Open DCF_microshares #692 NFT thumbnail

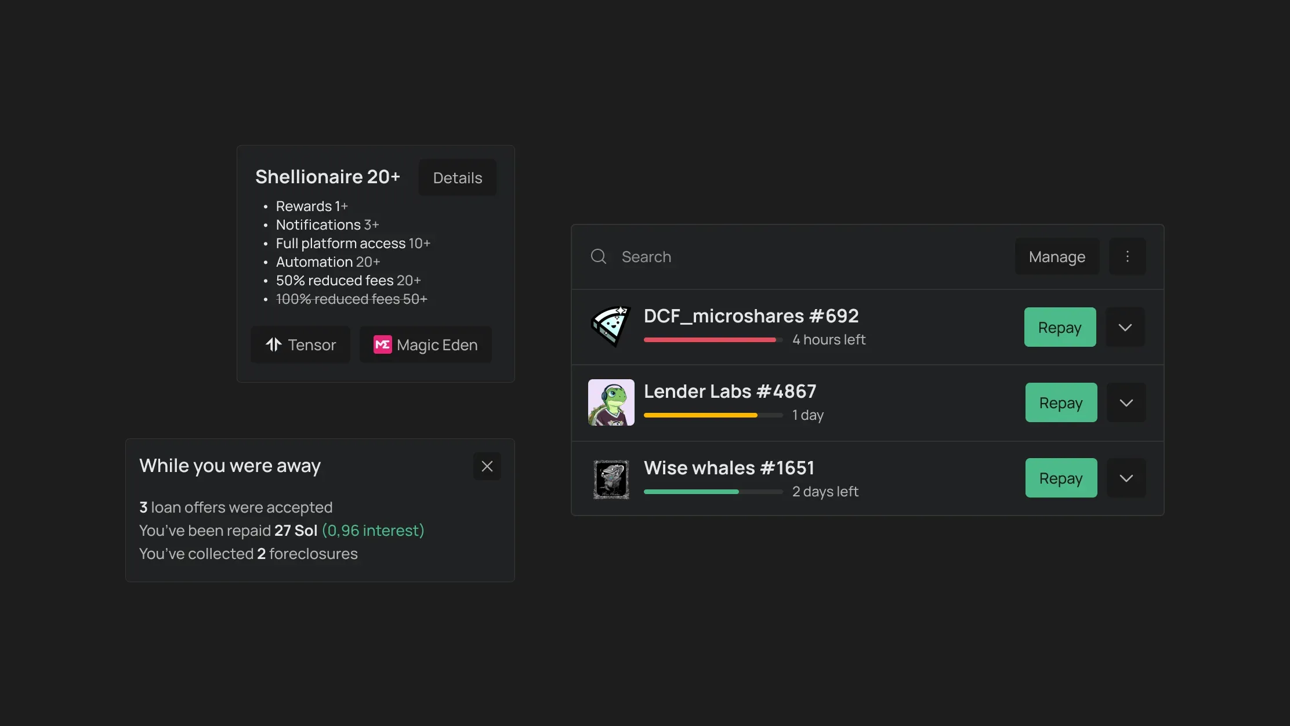point(611,327)
